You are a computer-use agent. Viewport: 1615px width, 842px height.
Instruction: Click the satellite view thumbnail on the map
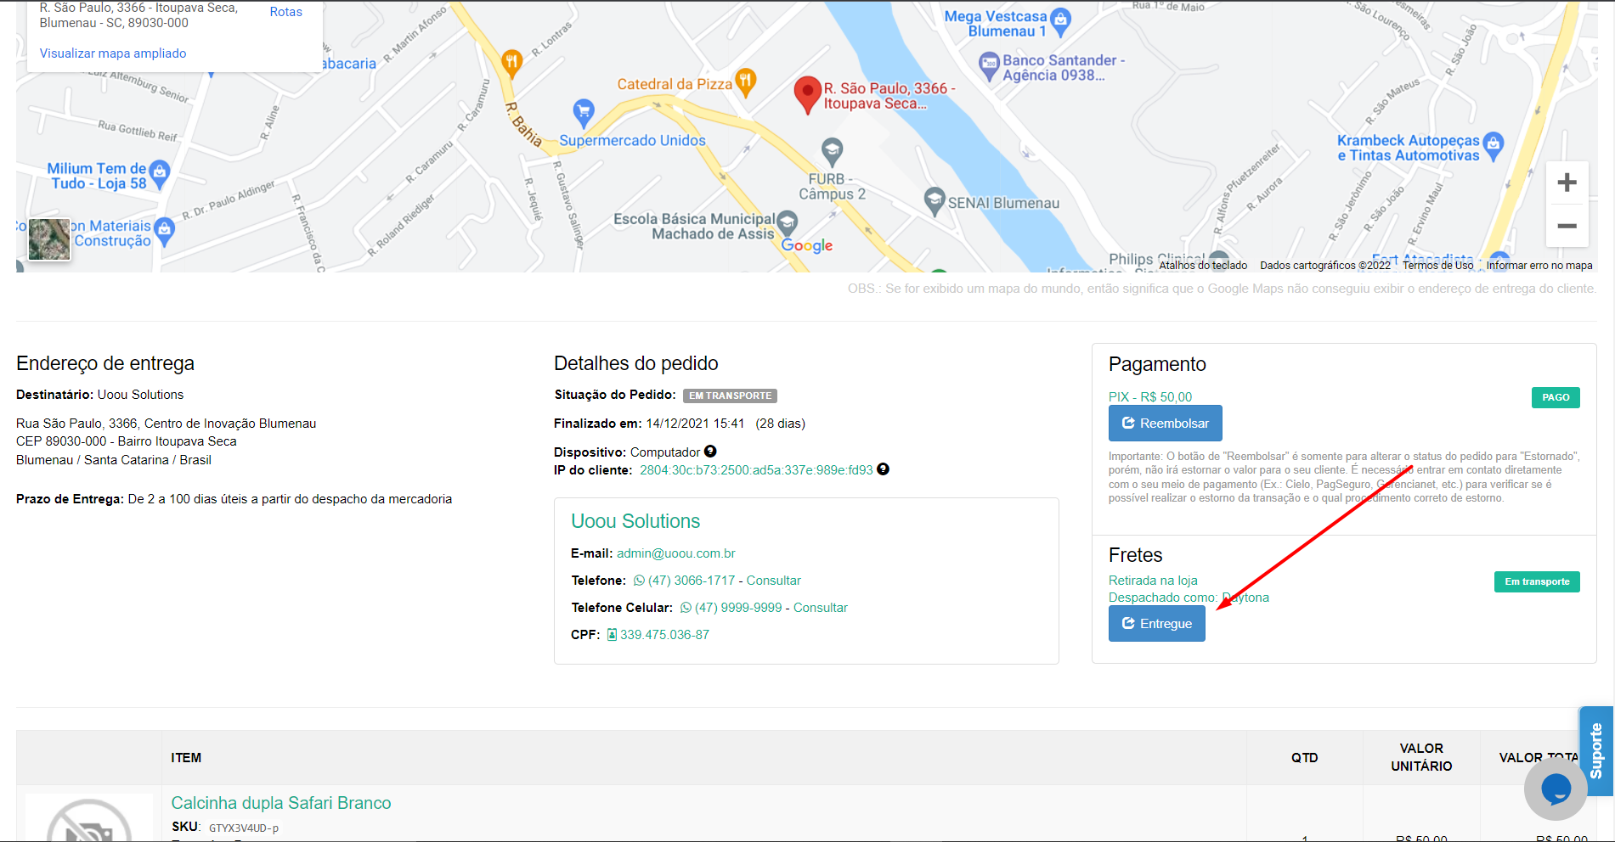(49, 239)
